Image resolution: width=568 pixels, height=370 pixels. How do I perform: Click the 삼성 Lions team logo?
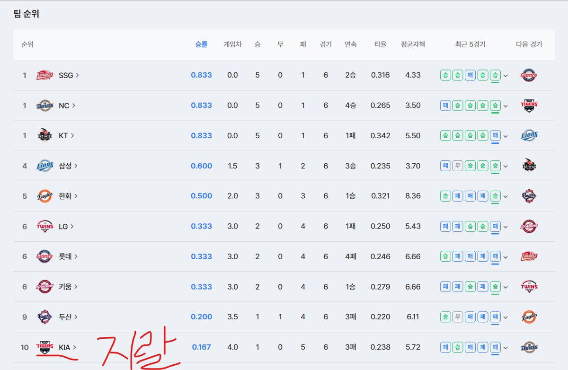45,166
